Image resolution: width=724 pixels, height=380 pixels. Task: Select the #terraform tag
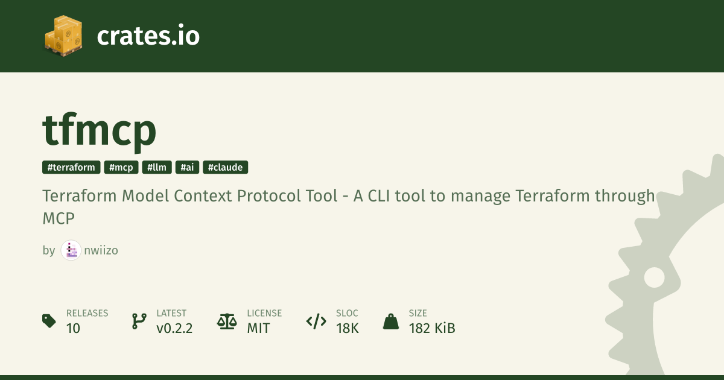coord(71,168)
